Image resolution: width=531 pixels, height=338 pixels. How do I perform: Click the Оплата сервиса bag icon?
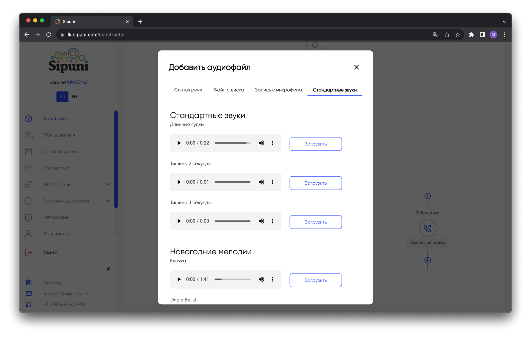click(x=29, y=151)
